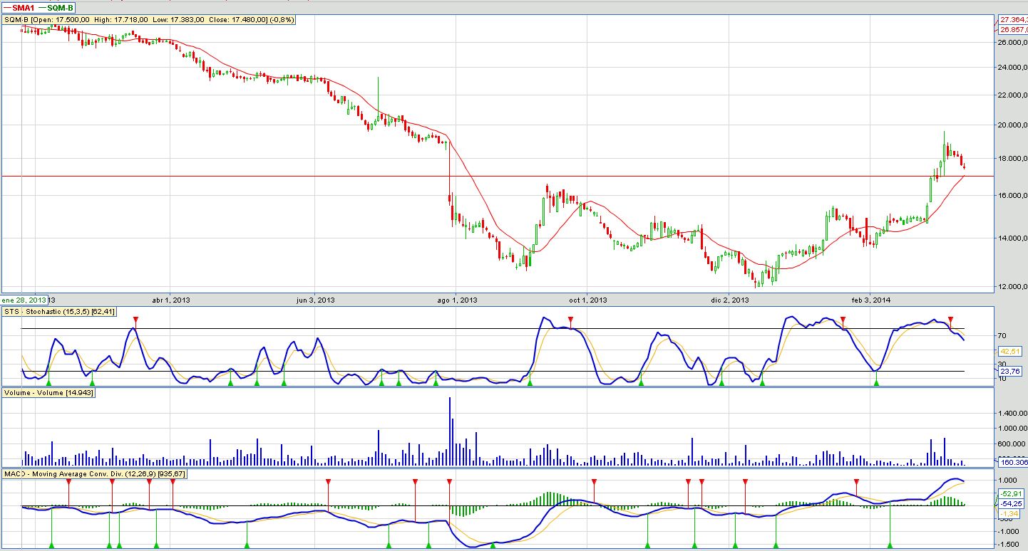This screenshot has width=1028, height=551.
Task: Click the rightmost red sell marker in MACD panel
Action: (x=856, y=482)
